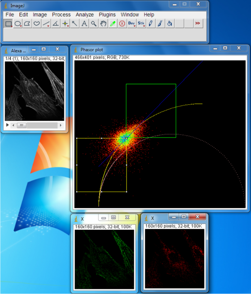
Task: Play the Alexa image stack animation
Action: pos(8,125)
